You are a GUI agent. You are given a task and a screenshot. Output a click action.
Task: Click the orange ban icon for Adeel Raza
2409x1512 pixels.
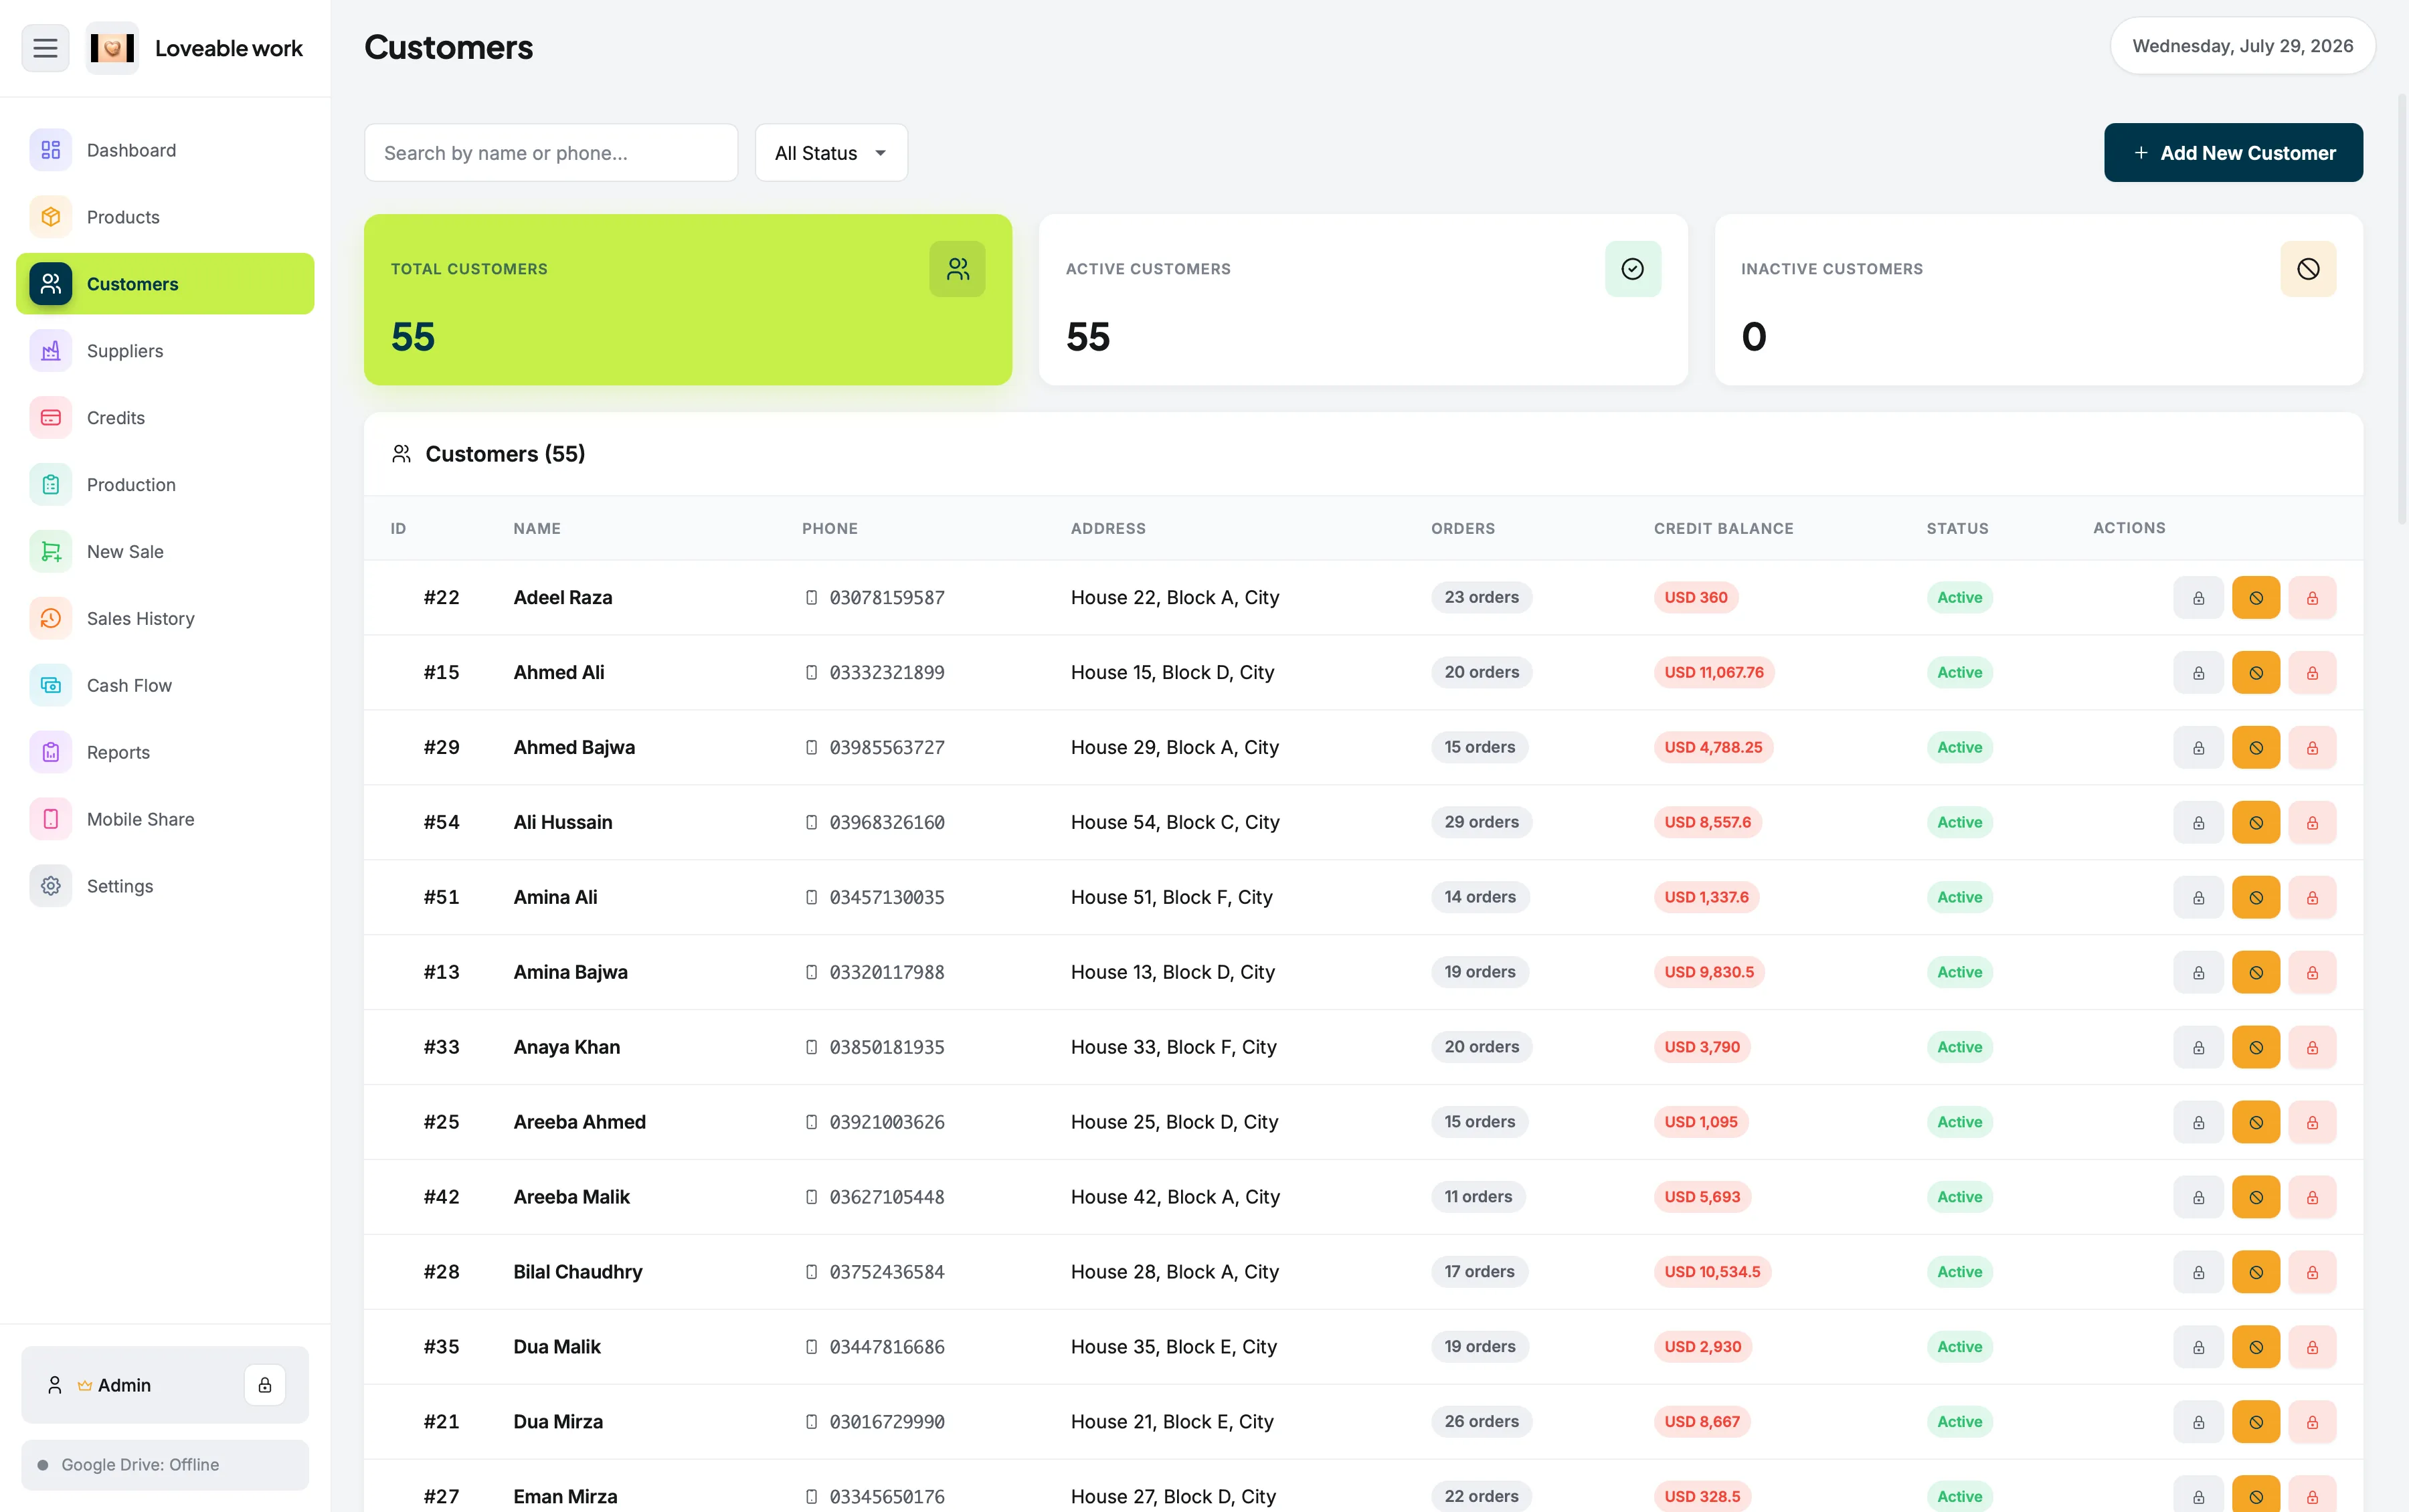point(2256,598)
